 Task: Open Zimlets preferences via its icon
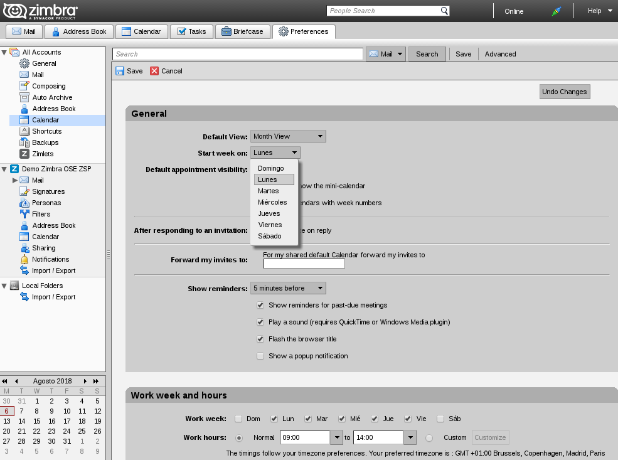(x=24, y=154)
